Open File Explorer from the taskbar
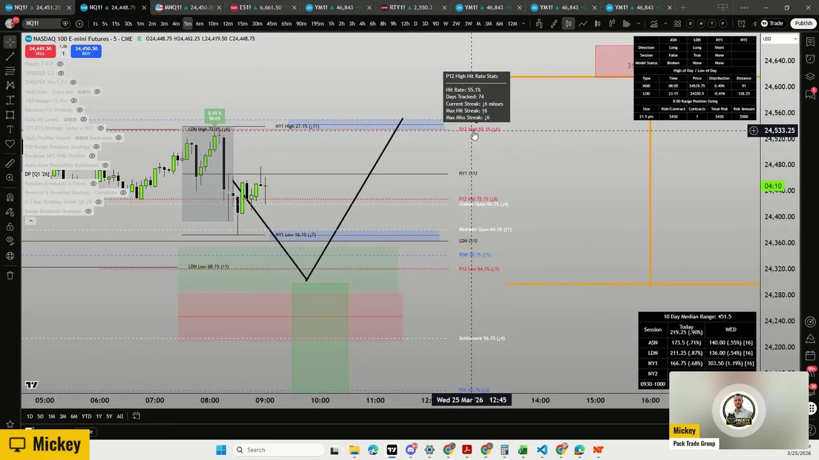 click(354, 450)
